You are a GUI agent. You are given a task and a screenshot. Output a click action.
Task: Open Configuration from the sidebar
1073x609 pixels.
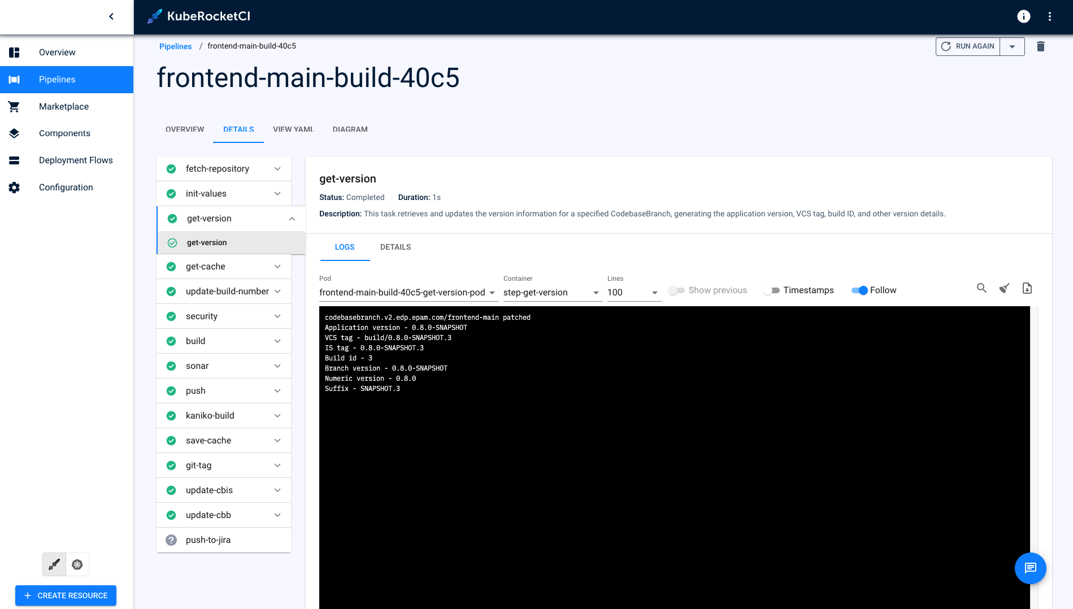pyautogui.click(x=67, y=188)
